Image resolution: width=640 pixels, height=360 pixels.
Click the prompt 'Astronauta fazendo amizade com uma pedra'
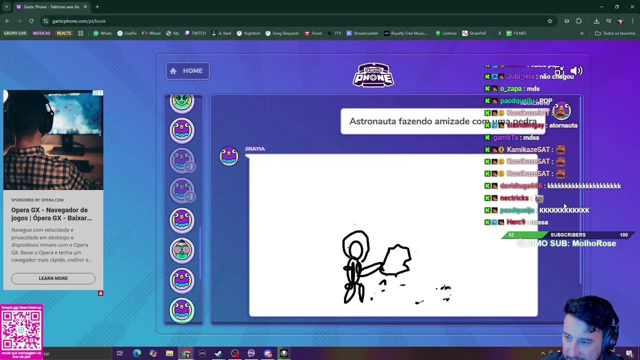pos(442,121)
